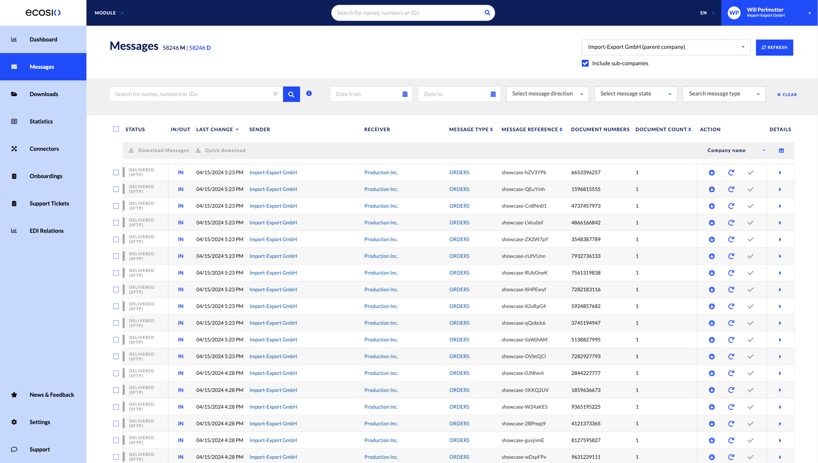Navigate to Connectors in the sidebar
818x463 pixels.
coord(43,149)
